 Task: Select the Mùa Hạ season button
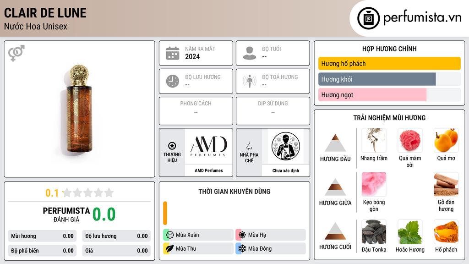[271, 235]
